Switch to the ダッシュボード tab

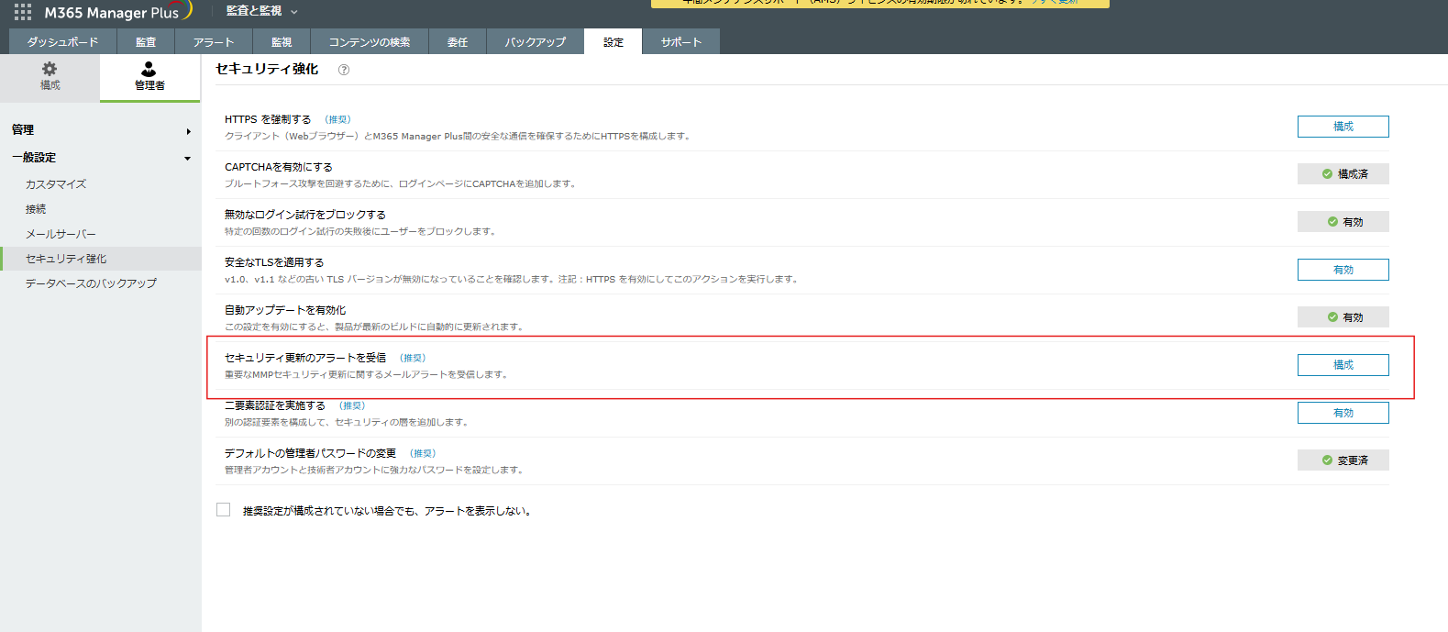click(x=63, y=42)
